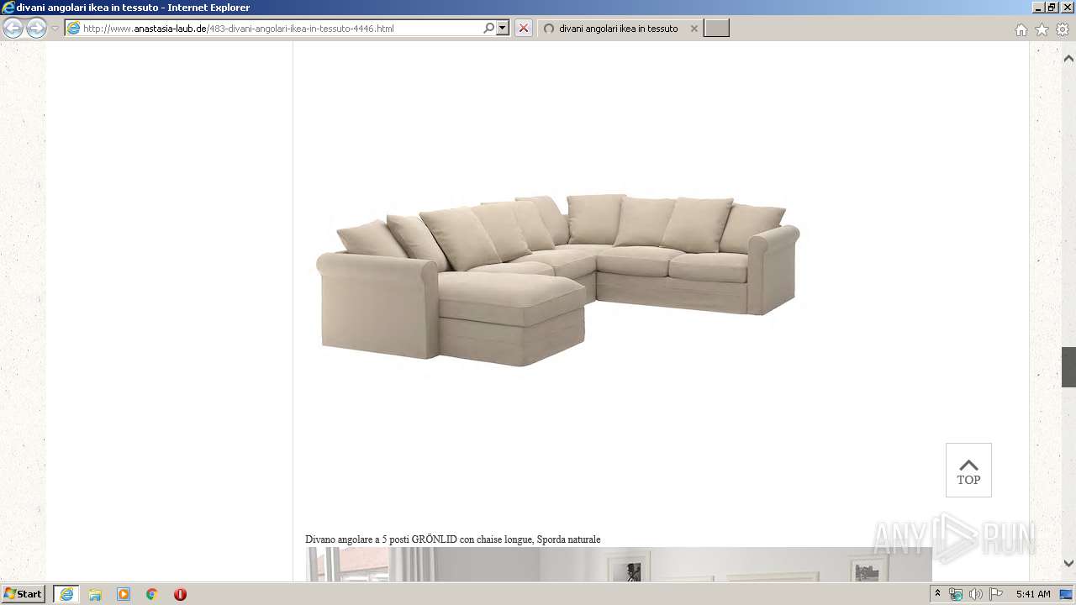Click the page icon in address bar

[x=74, y=29]
